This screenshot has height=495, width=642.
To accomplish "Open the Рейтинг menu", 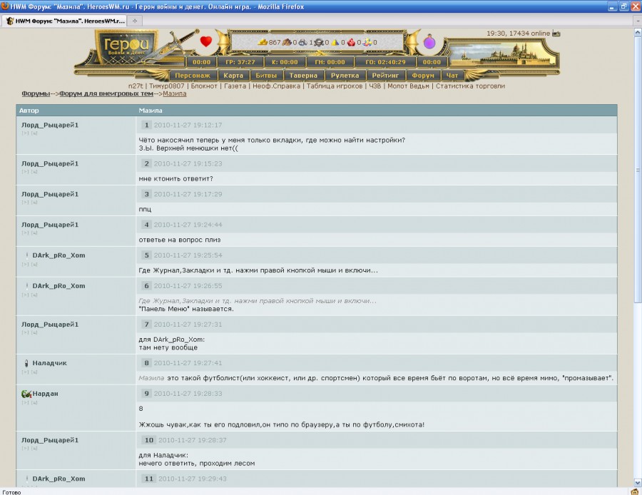I will (385, 76).
